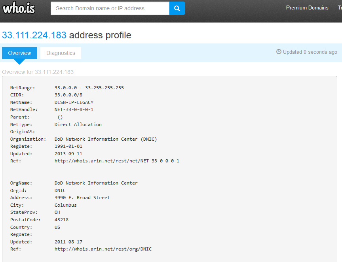
Task: Click the who.is logo
Action: point(19,8)
